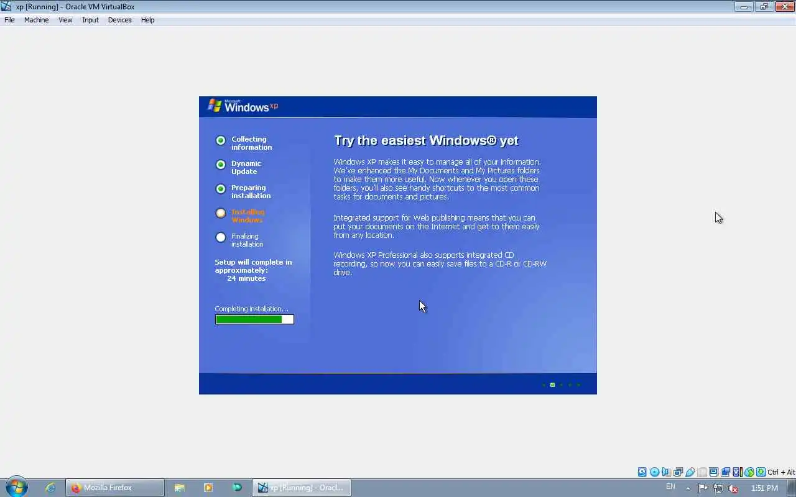Screen dimensions: 796x497
Task: Click the 'Installing Windows' step bullet
Action: pos(221,213)
